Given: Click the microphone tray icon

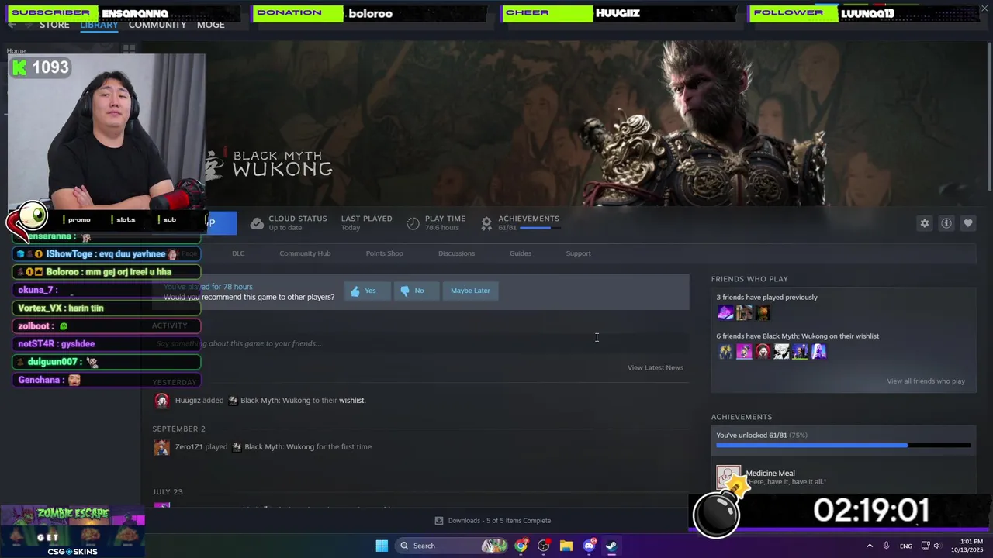Looking at the screenshot, I should pyautogui.click(x=886, y=546).
